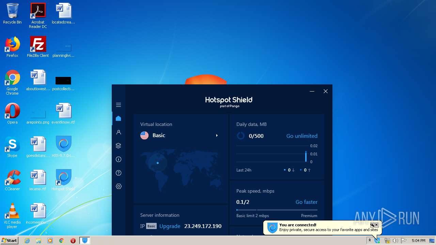
Task: Open CCleaner desktop shortcut
Action: click(12, 180)
